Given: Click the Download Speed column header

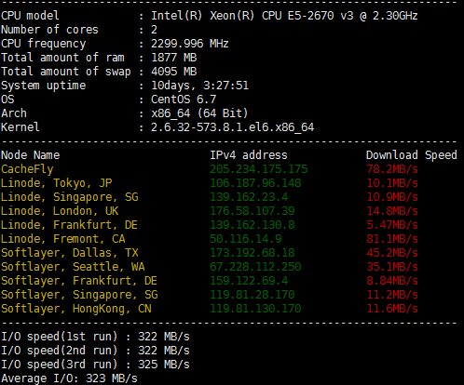Looking at the screenshot, I should pos(412,155).
